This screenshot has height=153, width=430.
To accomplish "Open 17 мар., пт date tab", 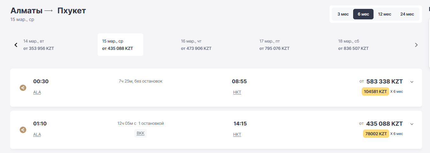I will [x=274, y=45].
